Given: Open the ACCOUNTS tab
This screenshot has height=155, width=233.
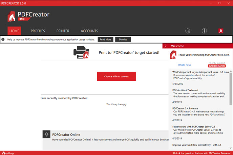Looking at the screenshot, I should (89, 31).
